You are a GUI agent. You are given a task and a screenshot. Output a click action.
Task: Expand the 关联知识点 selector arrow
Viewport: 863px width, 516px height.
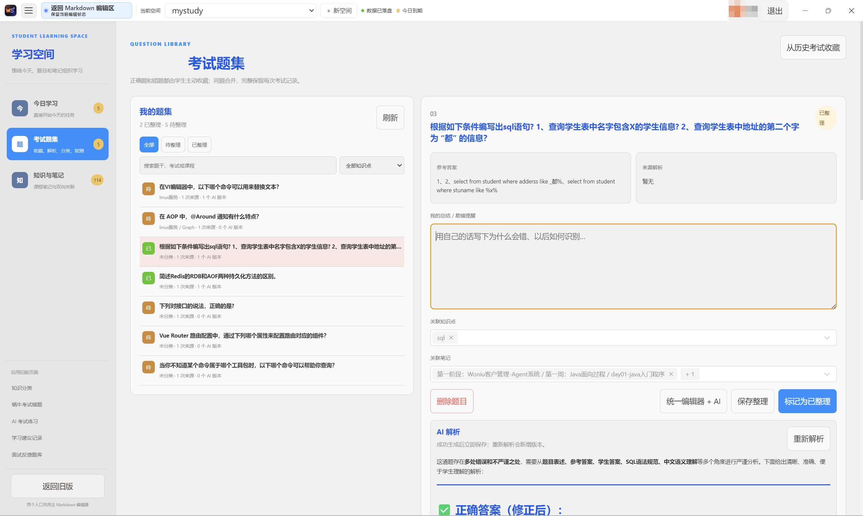tap(827, 338)
